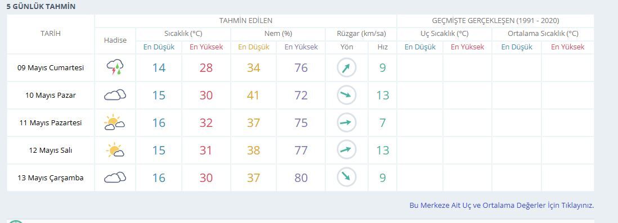The image size is (618, 223).
Task: Click lowest humidity 38 for 12 Mayıs
Action: click(253, 150)
